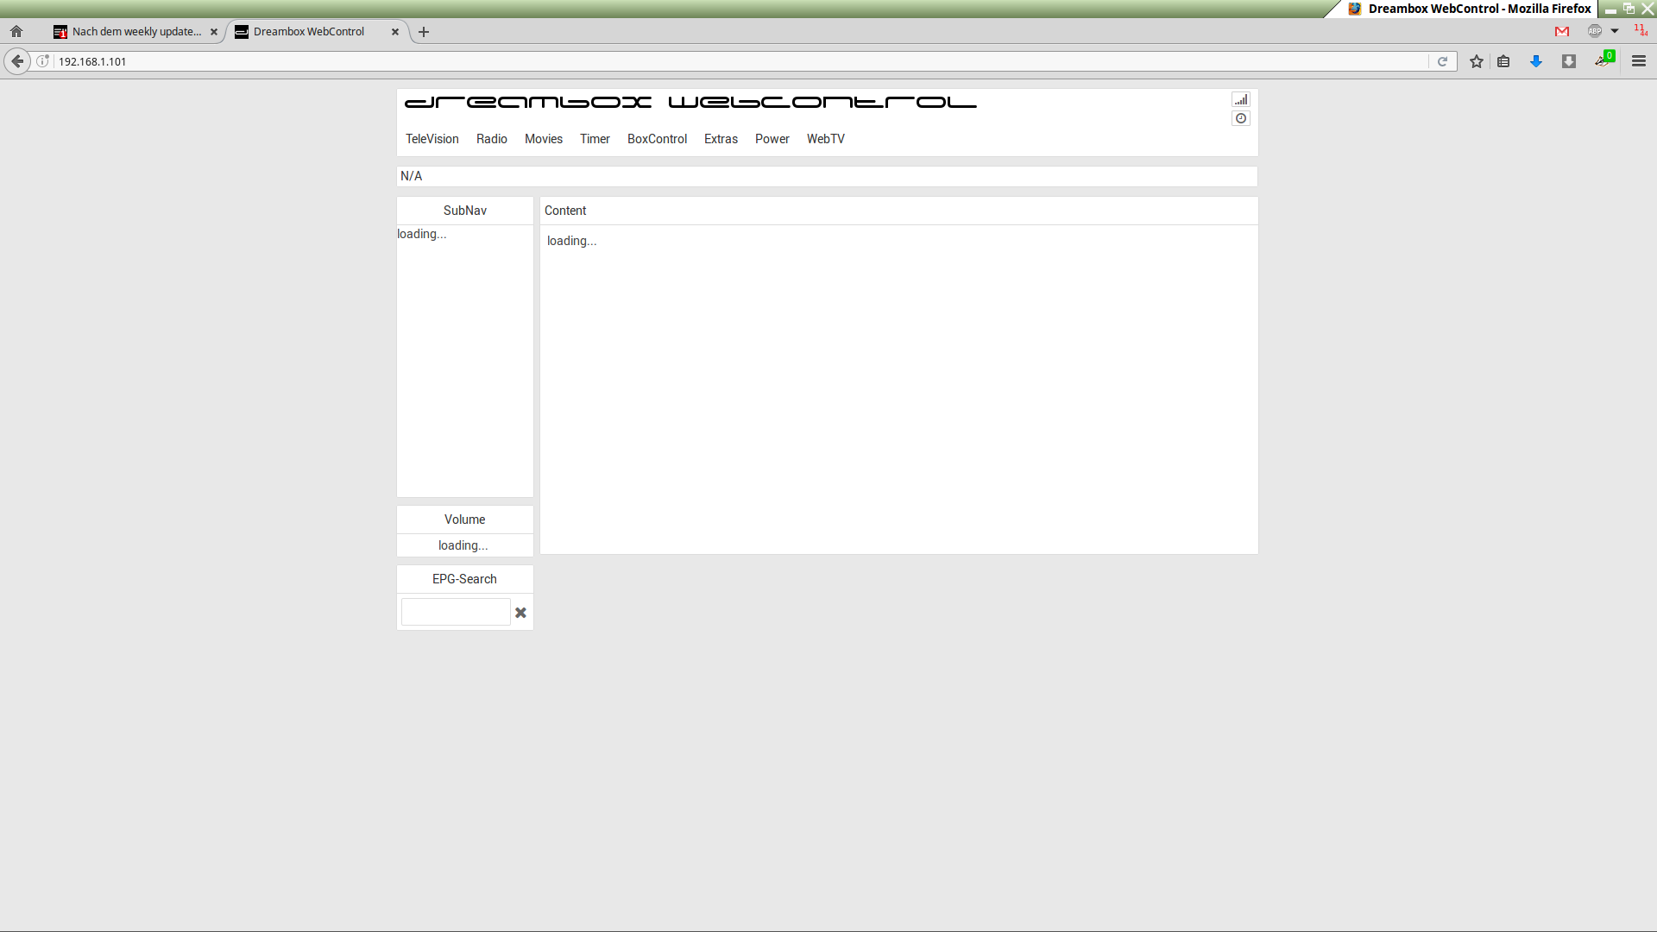Minimize the Firefox window
Viewport: 1657px width, 932px height.
1610,9
